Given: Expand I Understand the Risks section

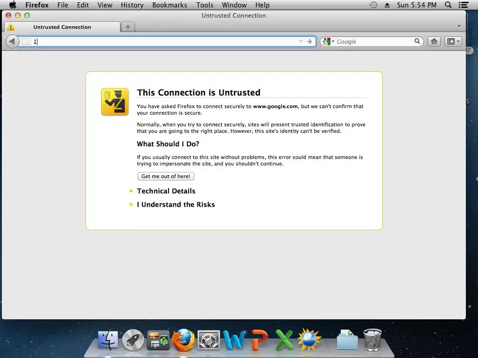Looking at the screenshot, I should point(176,205).
